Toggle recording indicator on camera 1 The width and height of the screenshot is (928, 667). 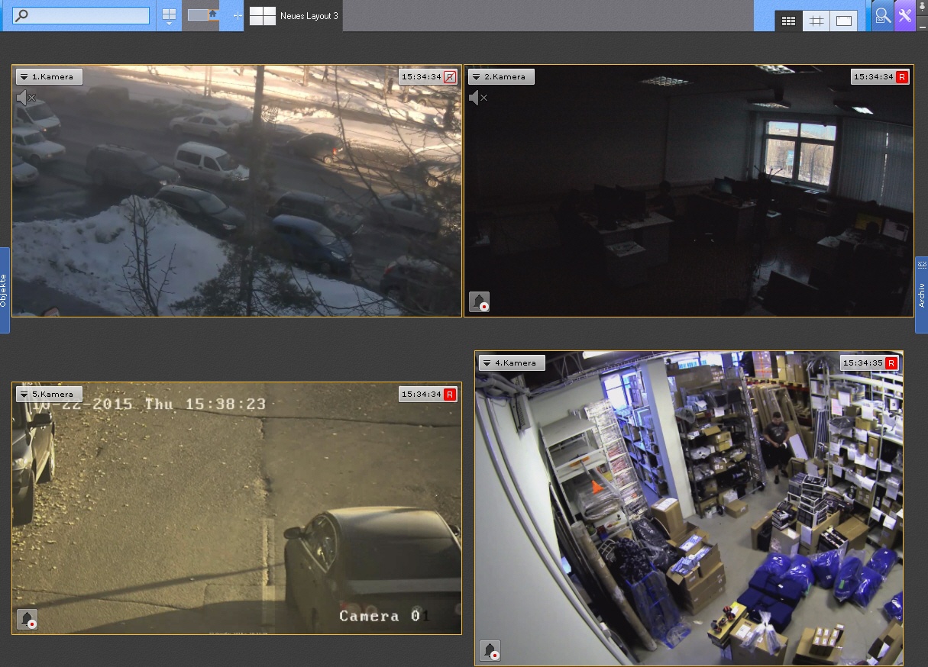(450, 77)
